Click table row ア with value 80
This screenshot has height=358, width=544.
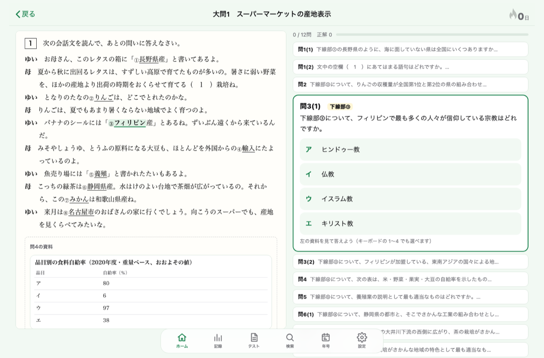[151, 284]
